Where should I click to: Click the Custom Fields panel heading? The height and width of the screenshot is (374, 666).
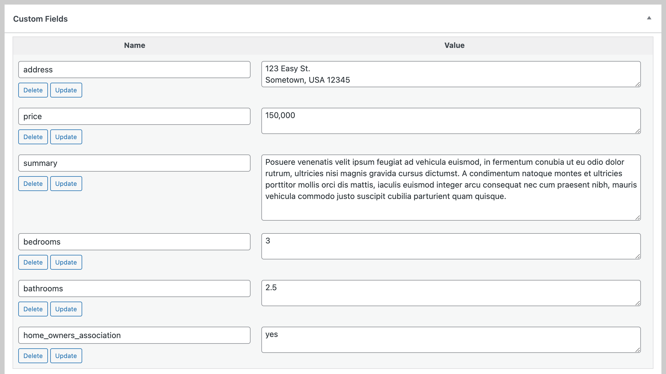(x=40, y=19)
